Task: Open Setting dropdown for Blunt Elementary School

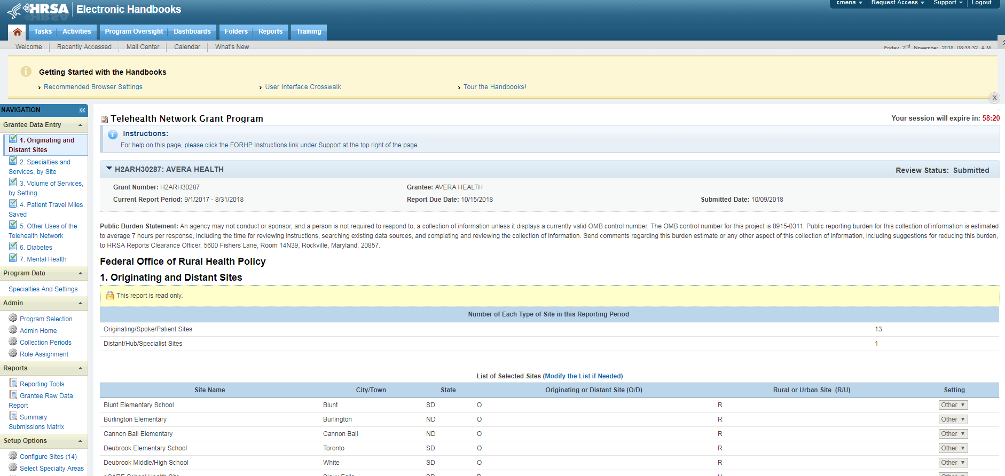Action: click(x=953, y=405)
